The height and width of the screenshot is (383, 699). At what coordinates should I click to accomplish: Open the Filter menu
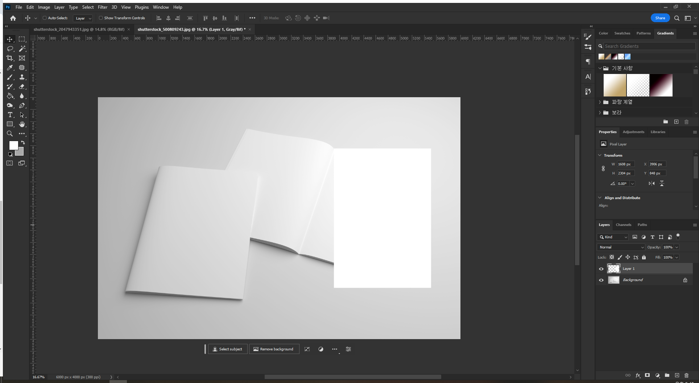[103, 7]
